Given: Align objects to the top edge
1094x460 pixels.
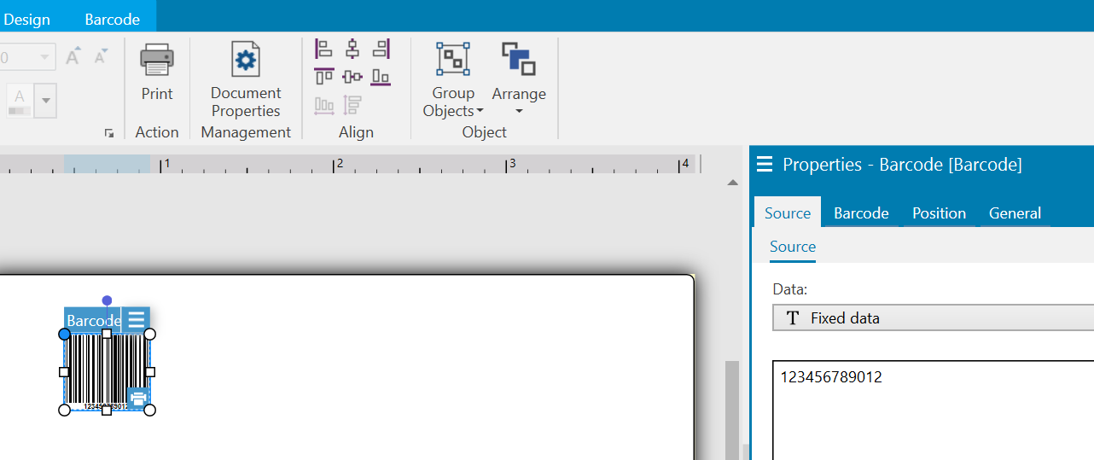Looking at the screenshot, I should [324, 77].
